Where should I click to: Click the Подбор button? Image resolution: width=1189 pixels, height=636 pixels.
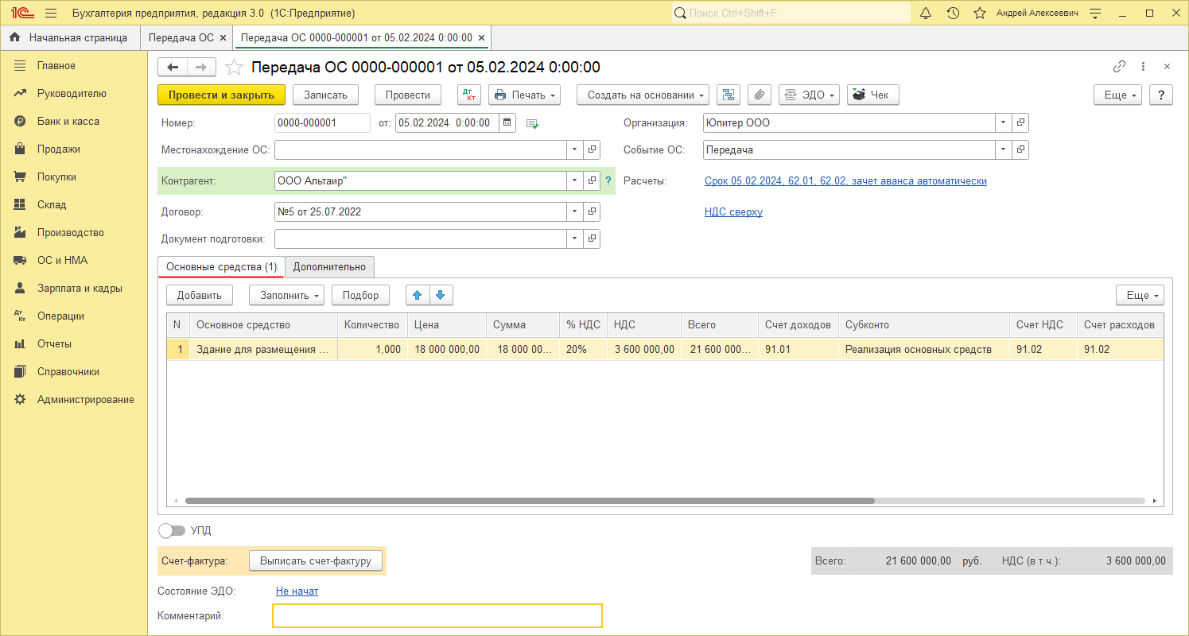coord(360,295)
